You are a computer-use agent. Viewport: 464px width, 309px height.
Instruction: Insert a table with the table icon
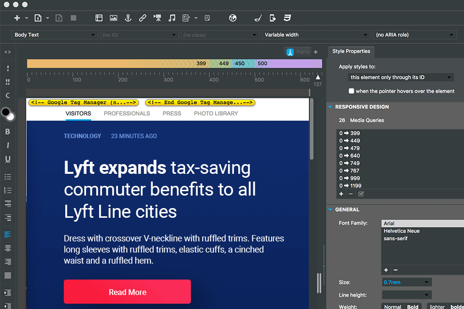point(99,18)
